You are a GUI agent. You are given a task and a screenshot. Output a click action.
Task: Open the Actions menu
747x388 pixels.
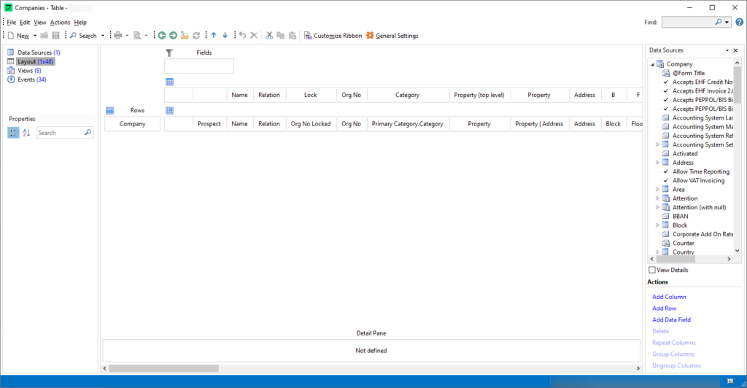60,23
